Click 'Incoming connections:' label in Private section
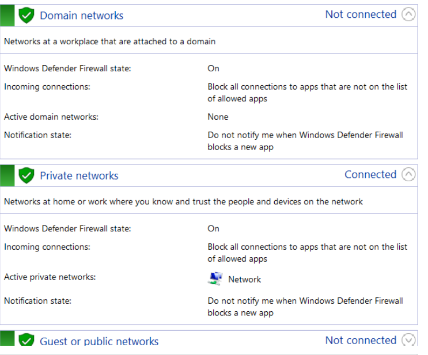This screenshot has height=355, width=428. [x=47, y=247]
